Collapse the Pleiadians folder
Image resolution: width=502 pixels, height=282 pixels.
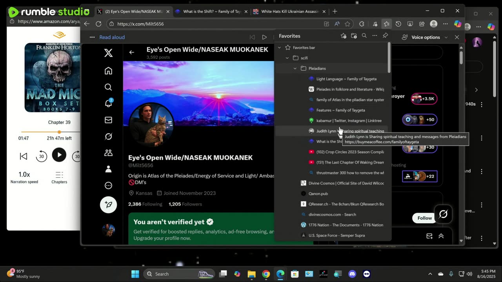(295, 69)
